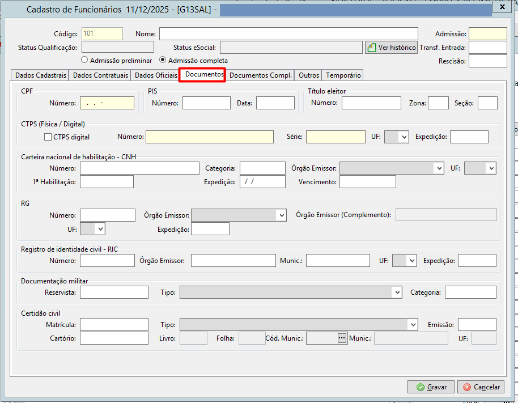518x403 pixels.
Task: Focus the Certidão civil Emissão field
Action: [477, 324]
